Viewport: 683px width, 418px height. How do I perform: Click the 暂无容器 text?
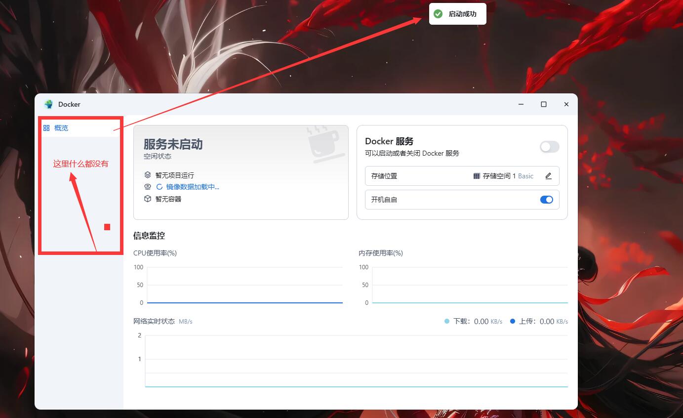click(168, 199)
